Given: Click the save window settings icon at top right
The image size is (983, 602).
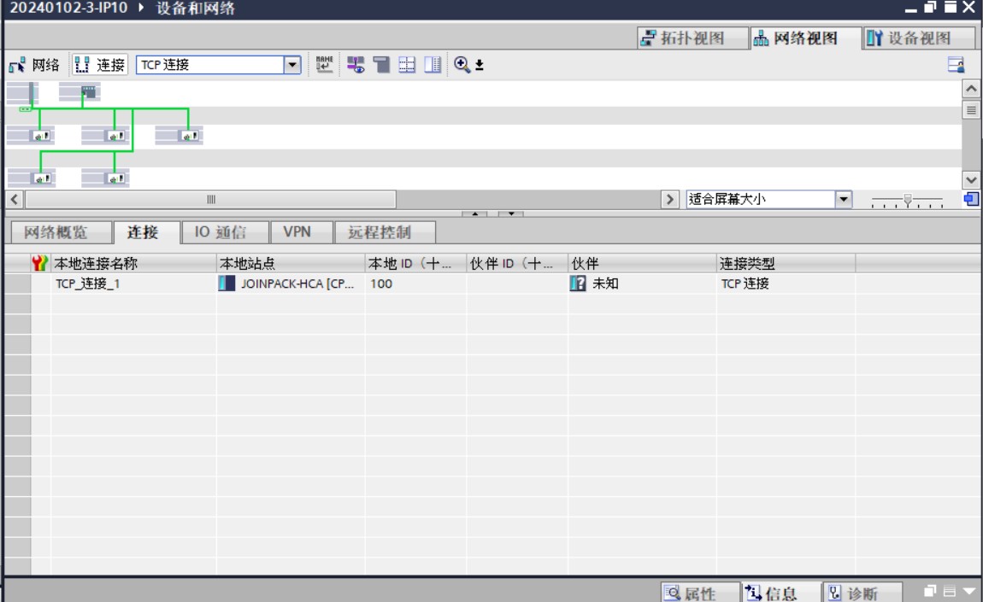Looking at the screenshot, I should 956,65.
